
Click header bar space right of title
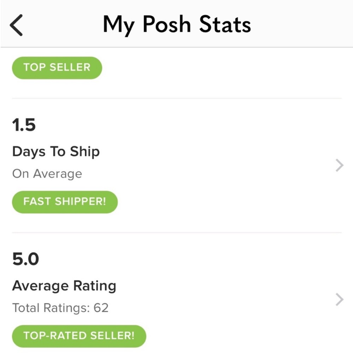click(304, 25)
